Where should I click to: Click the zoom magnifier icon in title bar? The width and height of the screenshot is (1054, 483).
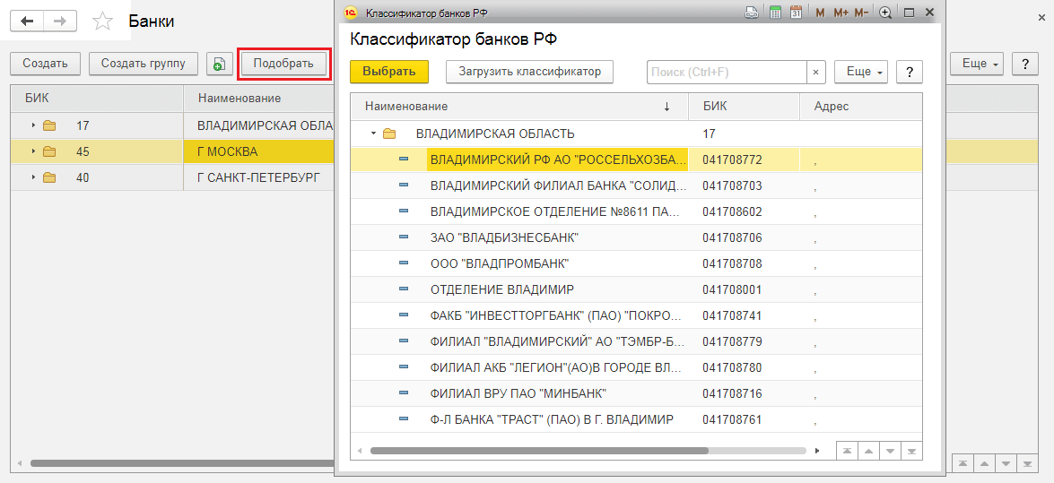click(886, 12)
